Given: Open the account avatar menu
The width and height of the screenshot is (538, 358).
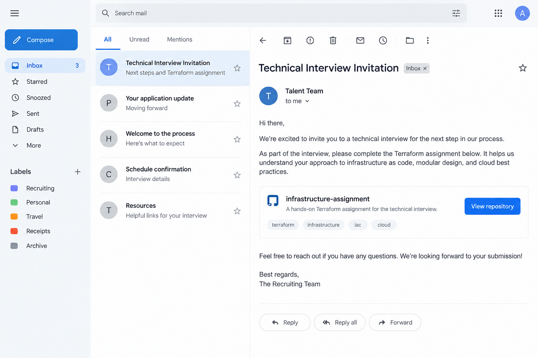Looking at the screenshot, I should pos(522,13).
